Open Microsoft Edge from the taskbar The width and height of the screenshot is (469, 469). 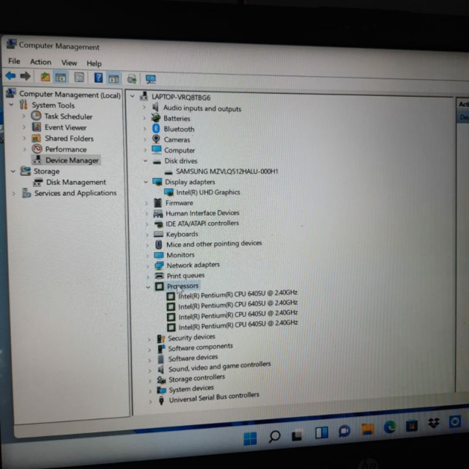pos(390,427)
